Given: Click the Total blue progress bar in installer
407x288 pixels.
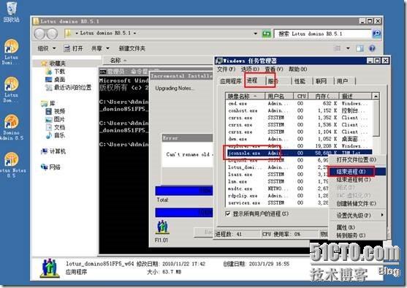Looking at the screenshot, I should (x=184, y=213).
